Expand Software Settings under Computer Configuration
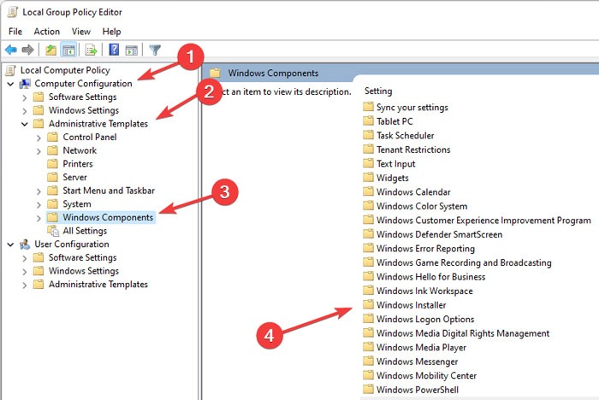Screen dimensions: 599x400 coord(25,97)
